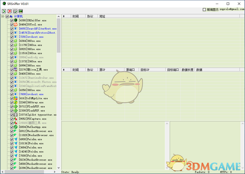245x174 pixels.
Task: Click inside the hex data pane
Action: coord(113,146)
